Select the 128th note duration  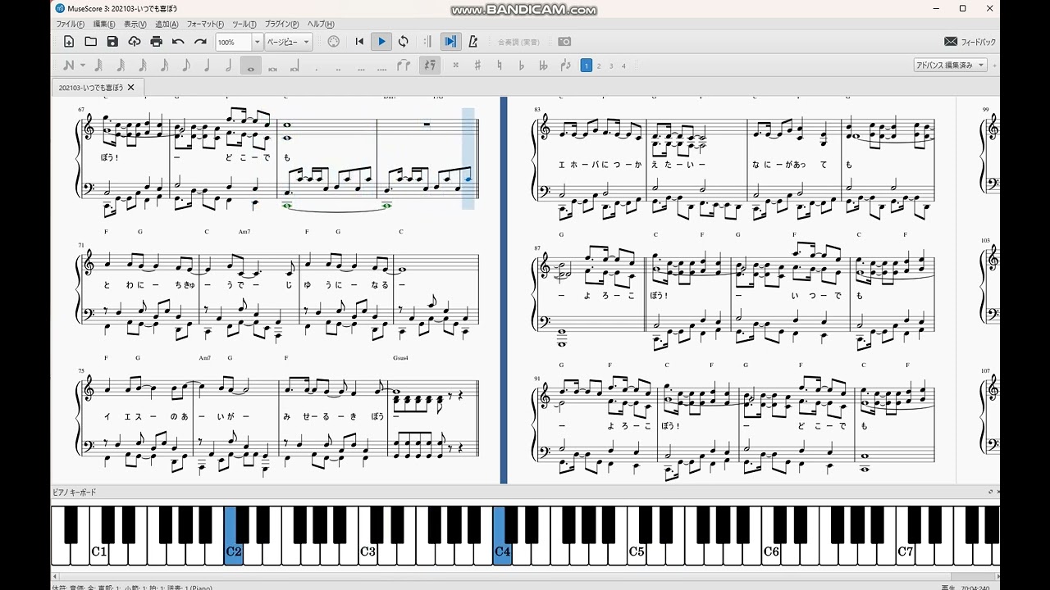click(x=98, y=66)
